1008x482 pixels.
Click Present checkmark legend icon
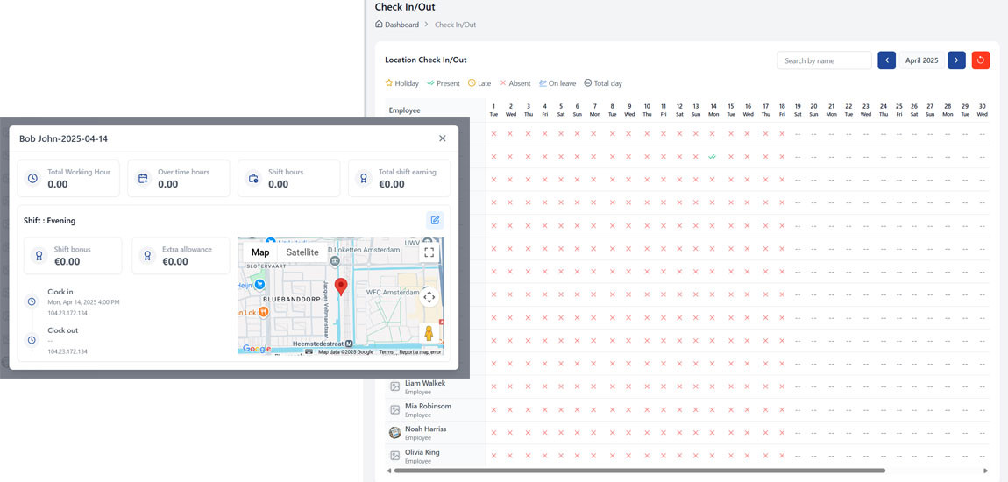tap(430, 83)
